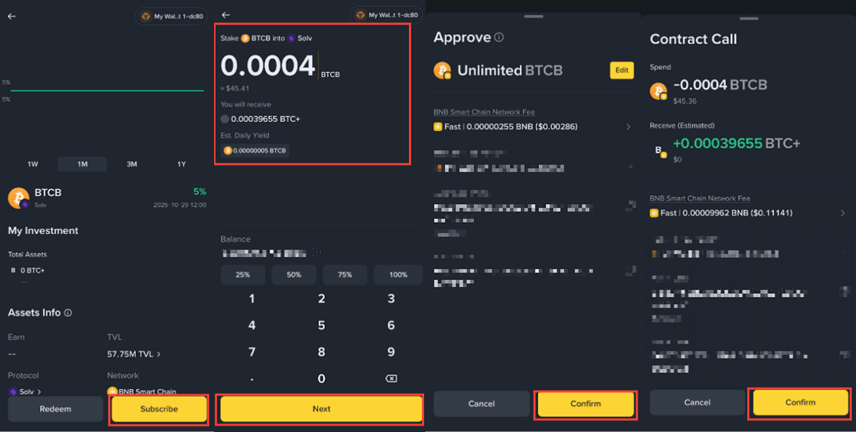The image size is (856, 432).
Task: Go back using first panel's arrow
Action: (x=12, y=17)
